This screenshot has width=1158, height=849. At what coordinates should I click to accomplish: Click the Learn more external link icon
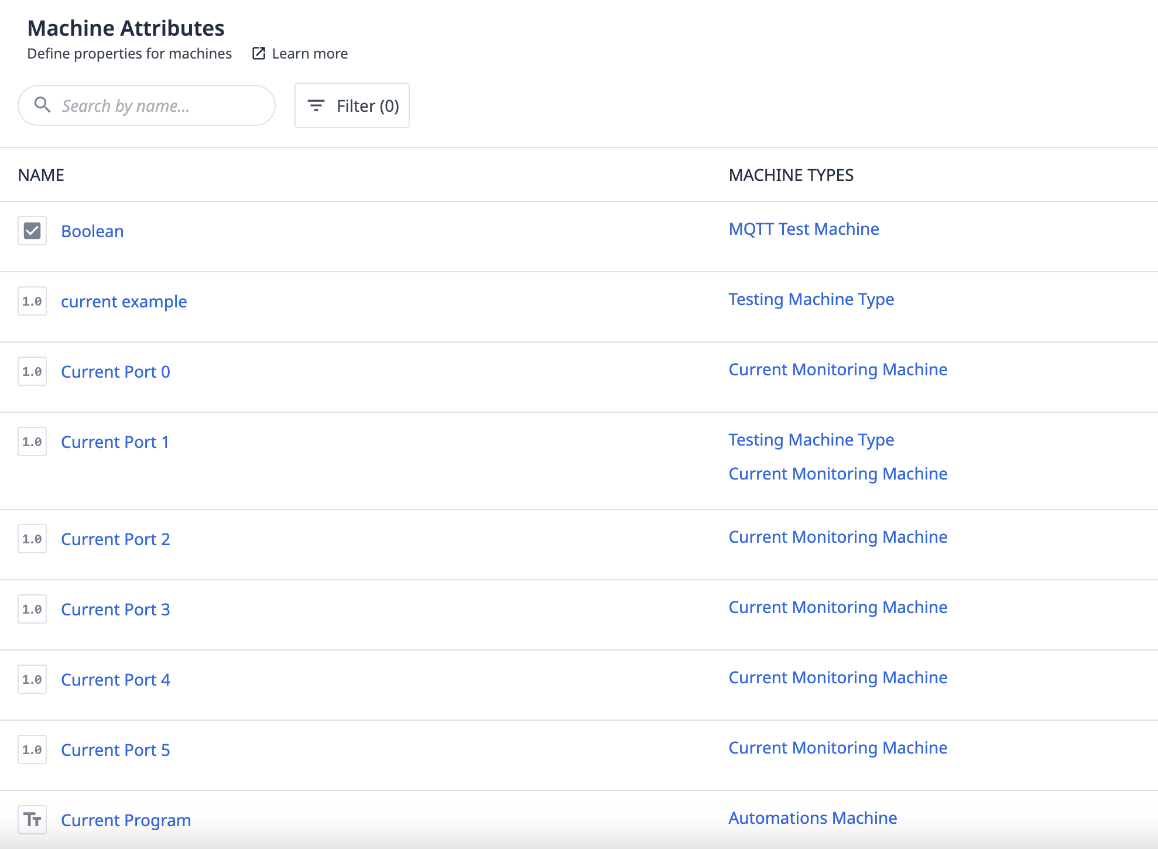click(x=258, y=53)
